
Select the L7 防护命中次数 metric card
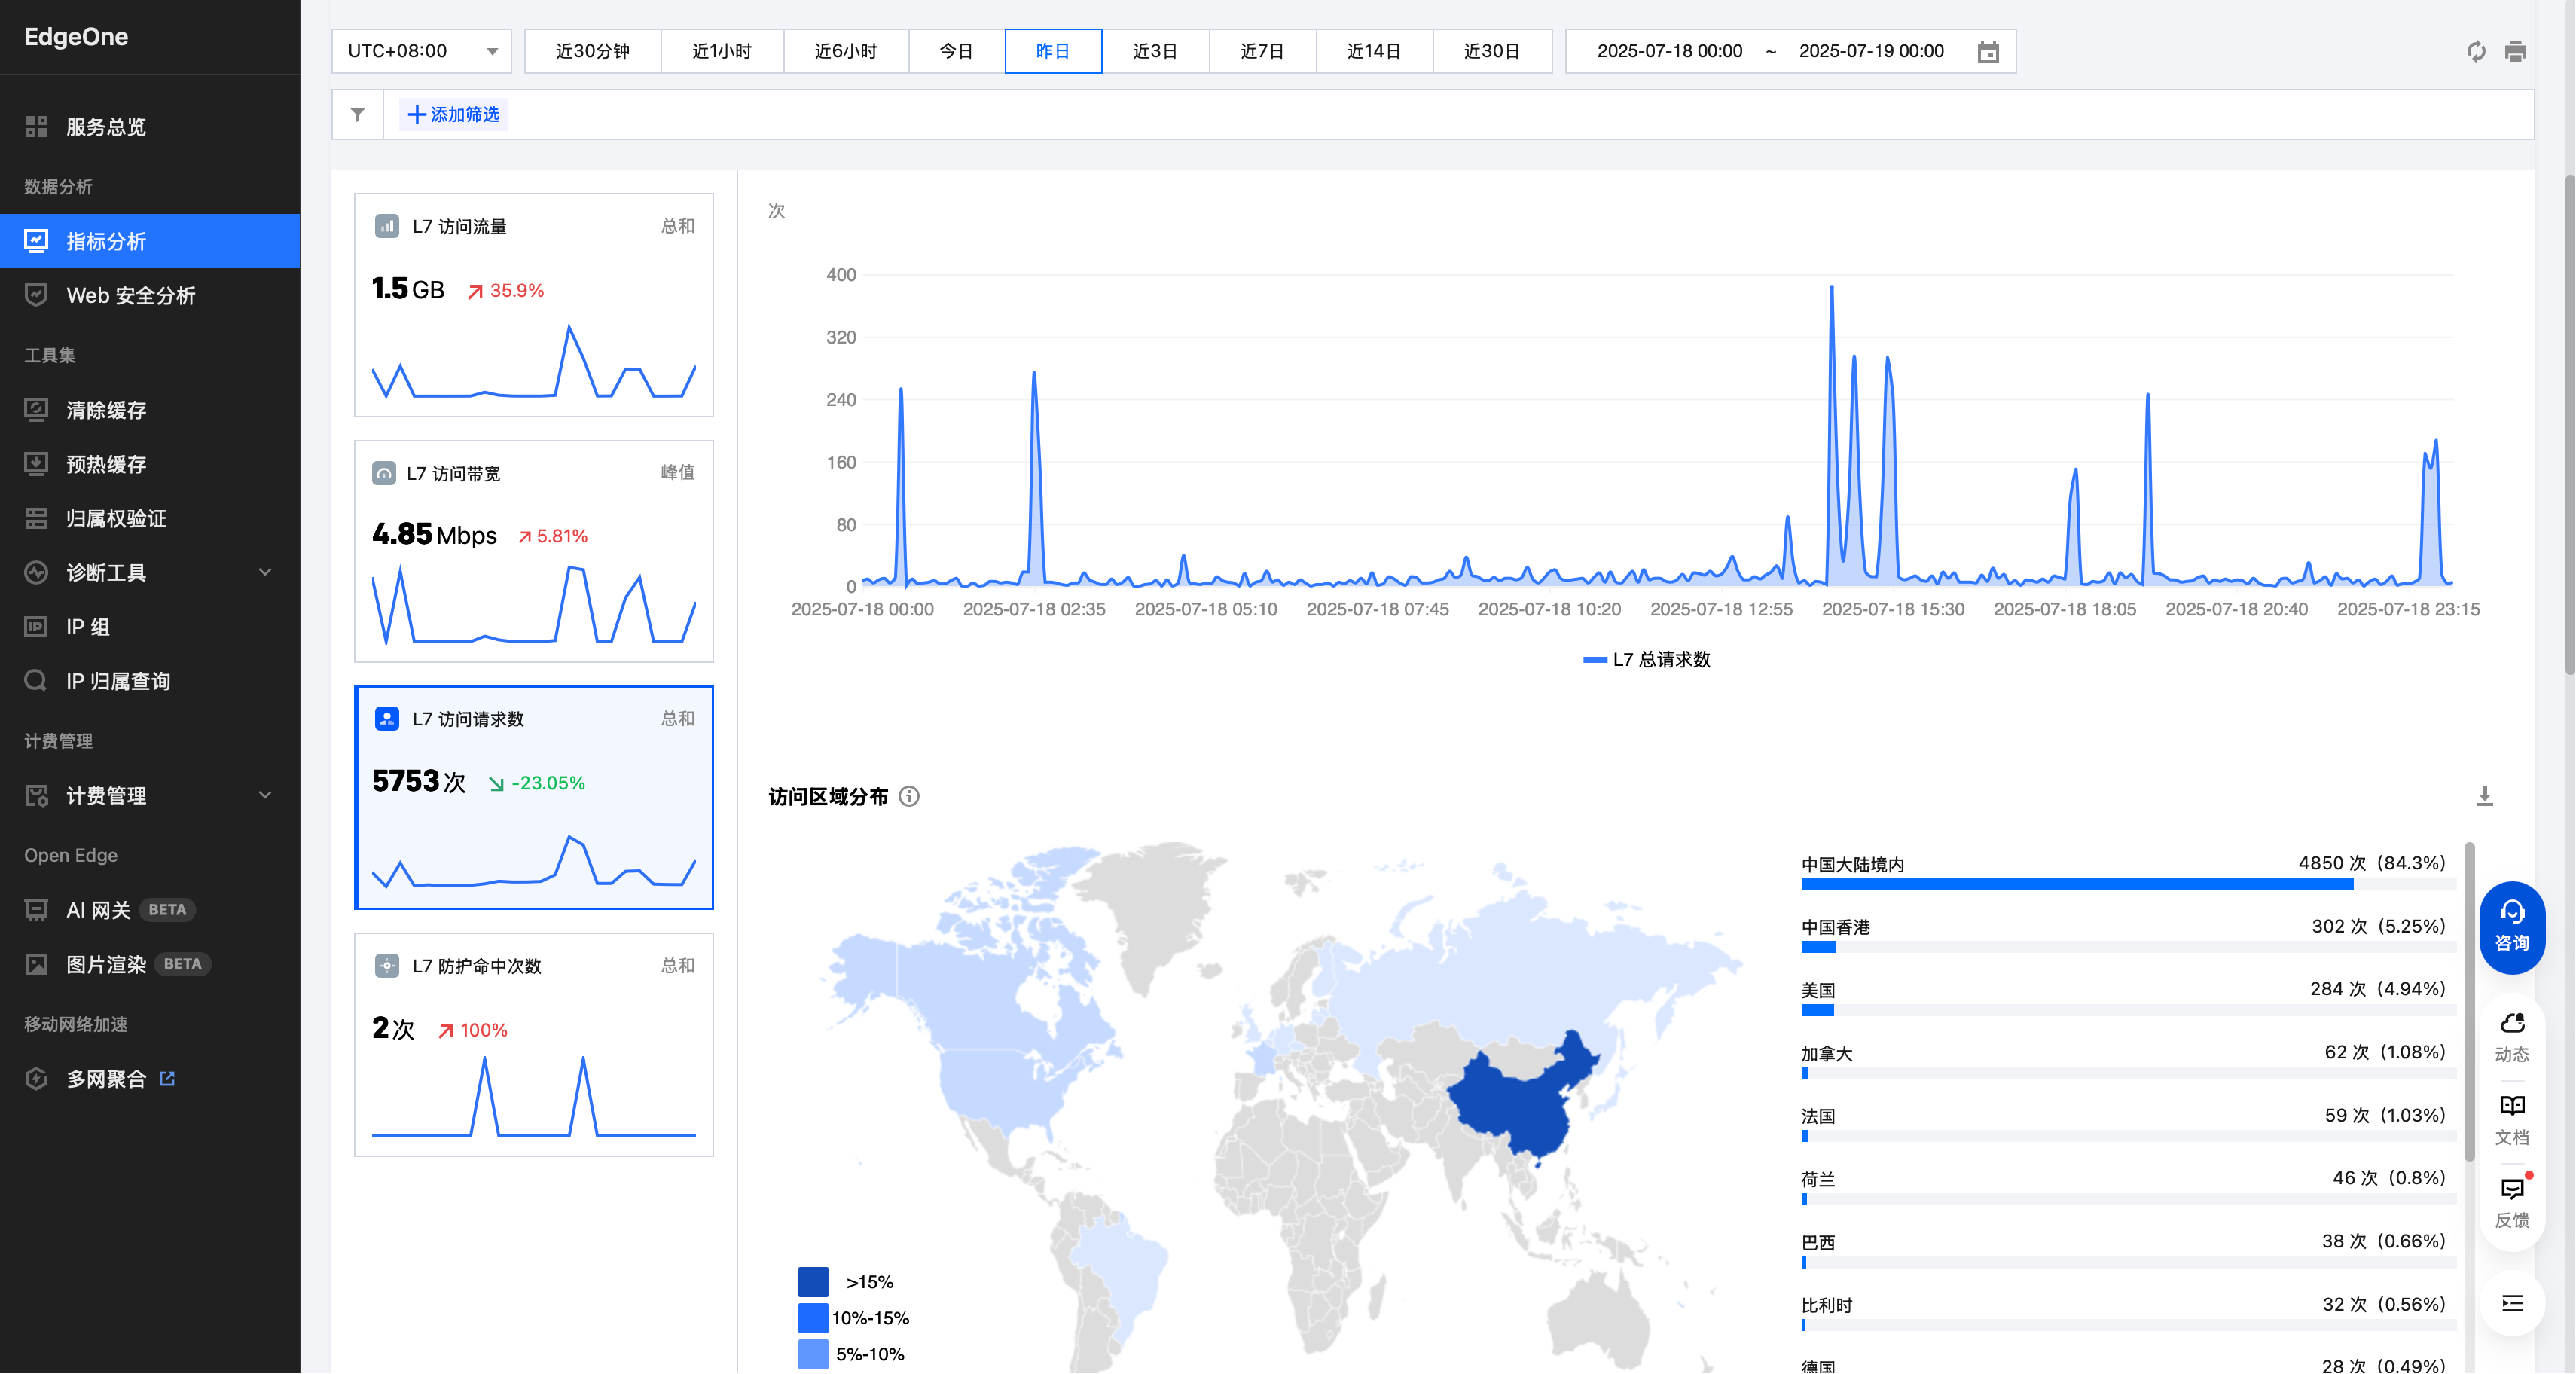coord(533,1044)
